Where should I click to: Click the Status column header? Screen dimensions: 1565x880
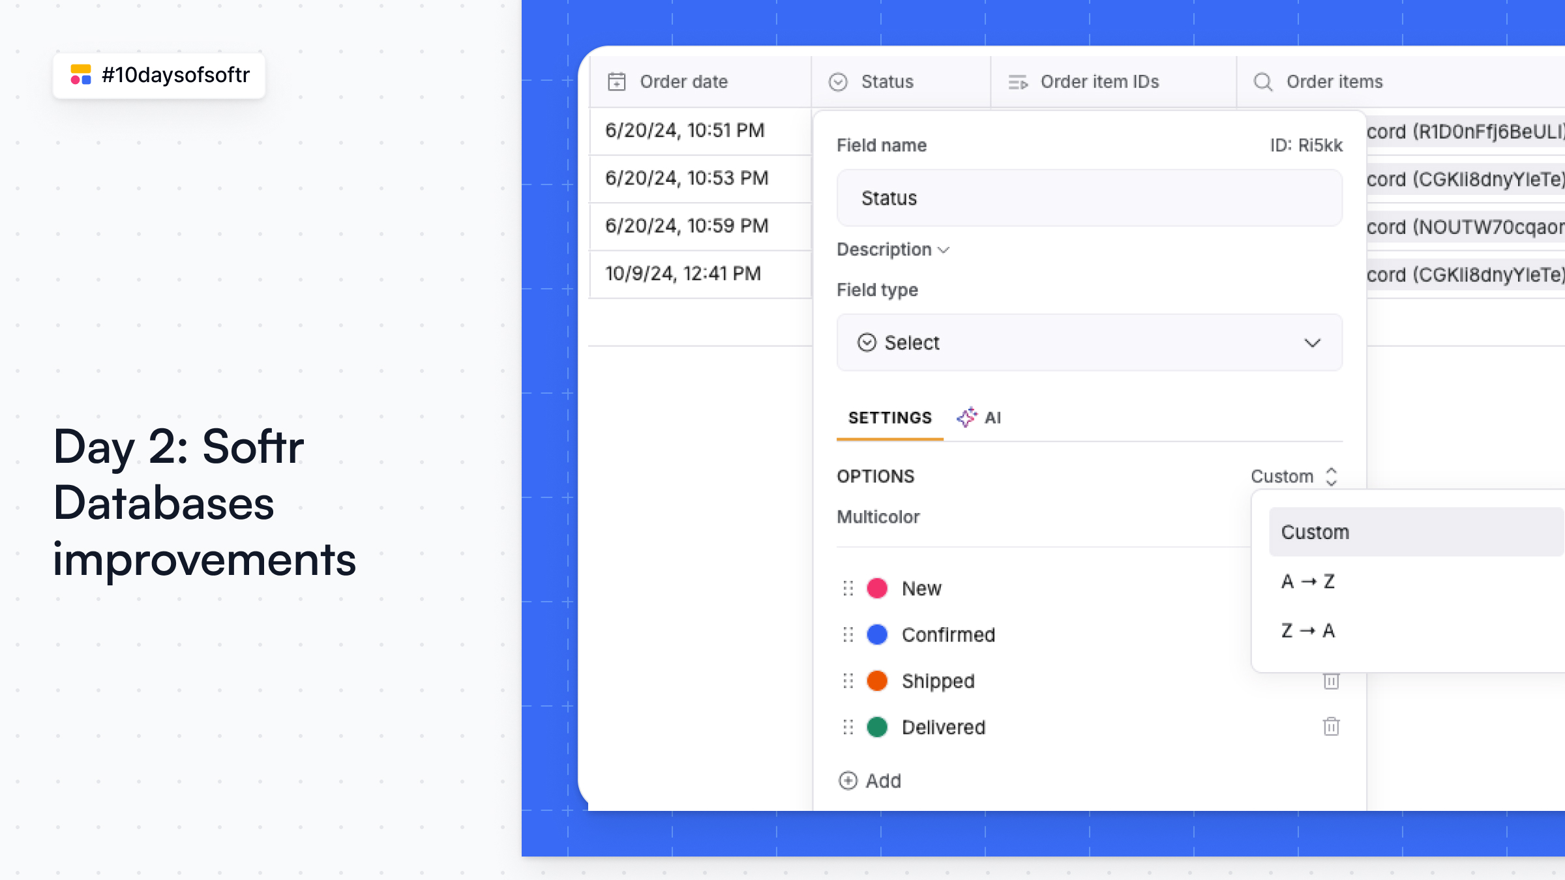coord(901,82)
